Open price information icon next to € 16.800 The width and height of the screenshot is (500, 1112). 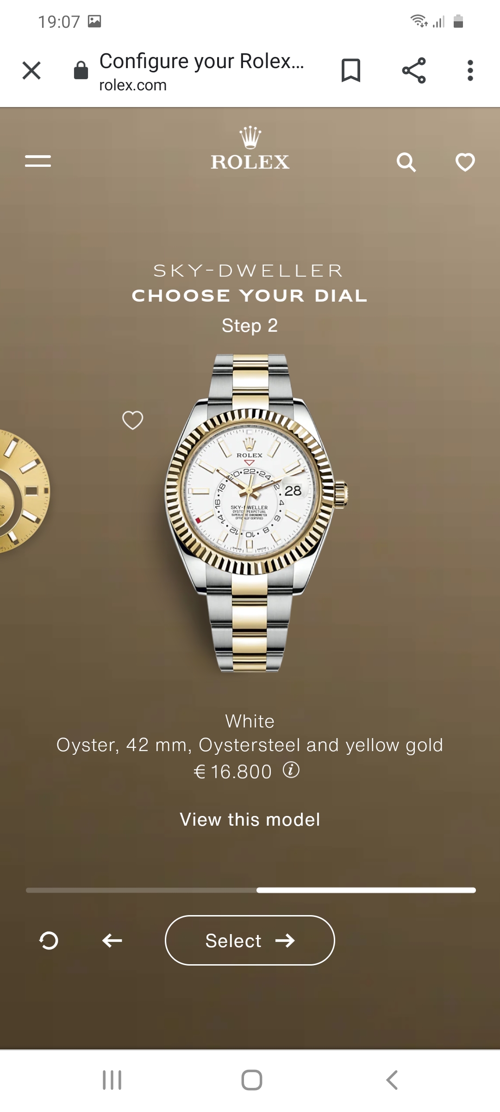click(291, 770)
